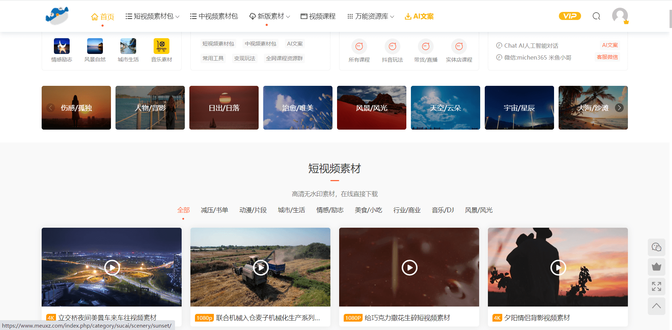Open the 伤感/孤独 category thumbnail
672x330 pixels.
pyautogui.click(x=76, y=108)
